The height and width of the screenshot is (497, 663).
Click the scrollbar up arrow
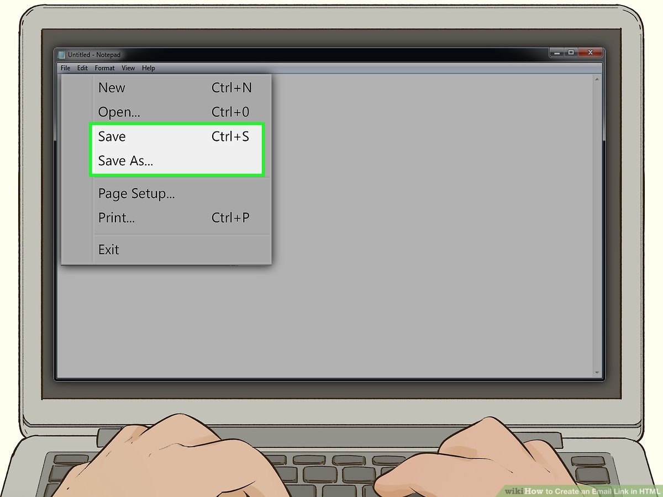point(597,80)
